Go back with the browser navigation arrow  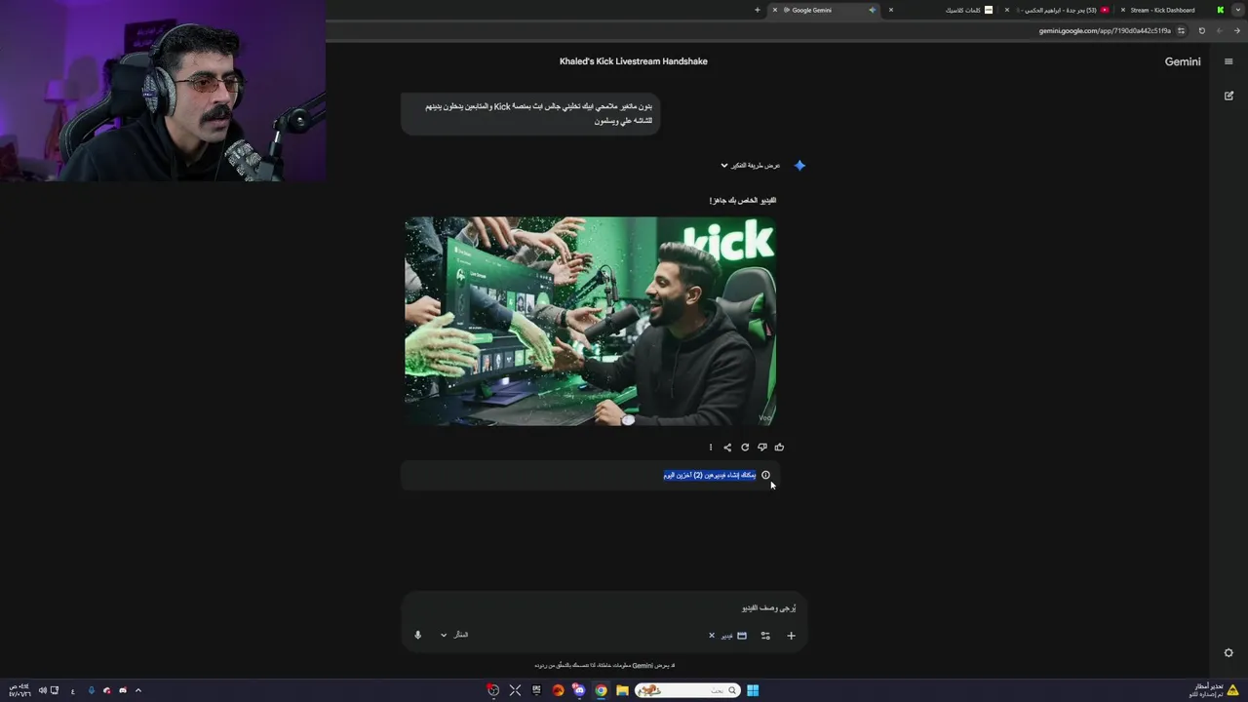click(x=1238, y=30)
